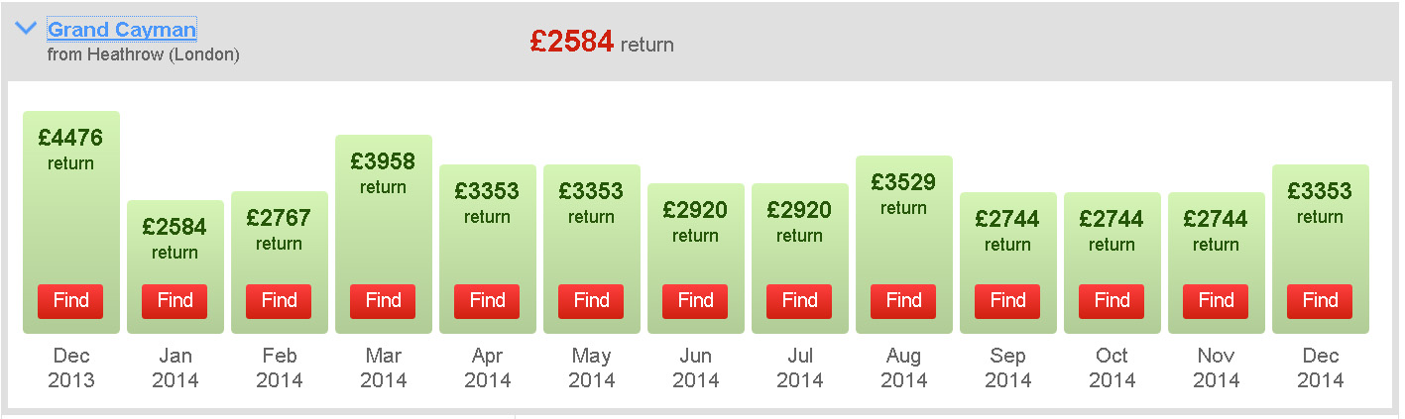The height and width of the screenshot is (419, 1405).
Task: Click Find for Jun 2014 fare
Action: [695, 301]
